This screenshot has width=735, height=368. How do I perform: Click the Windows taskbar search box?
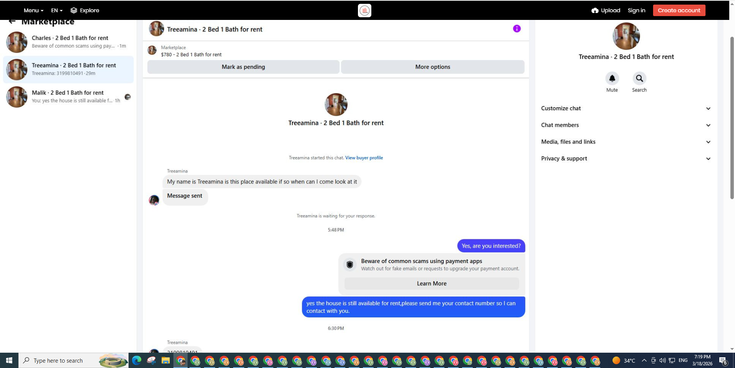73,360
